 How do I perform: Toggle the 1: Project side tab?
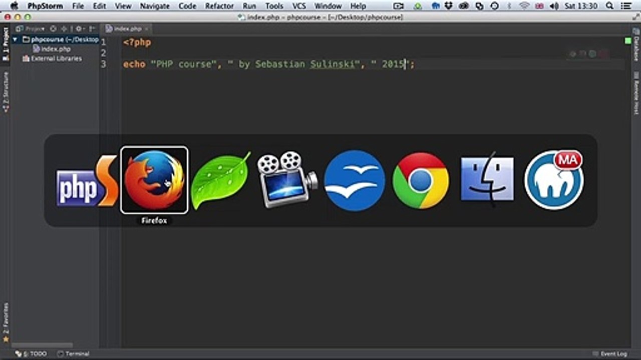[6, 44]
